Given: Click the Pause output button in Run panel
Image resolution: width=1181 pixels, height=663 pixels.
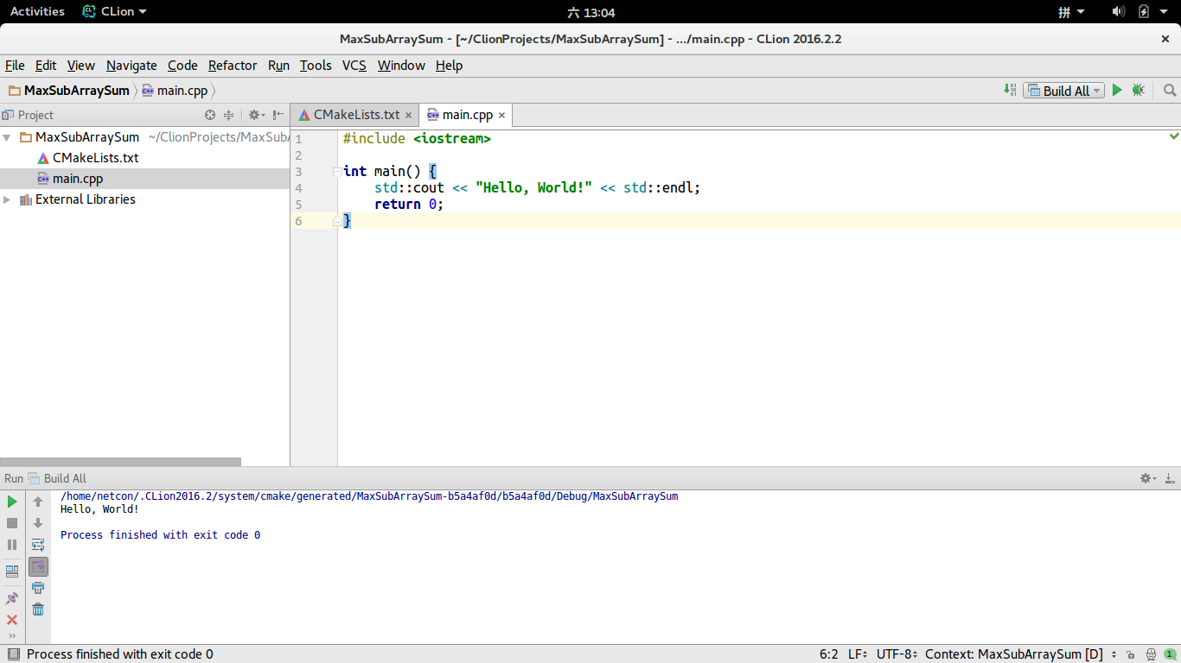Looking at the screenshot, I should click(x=12, y=545).
